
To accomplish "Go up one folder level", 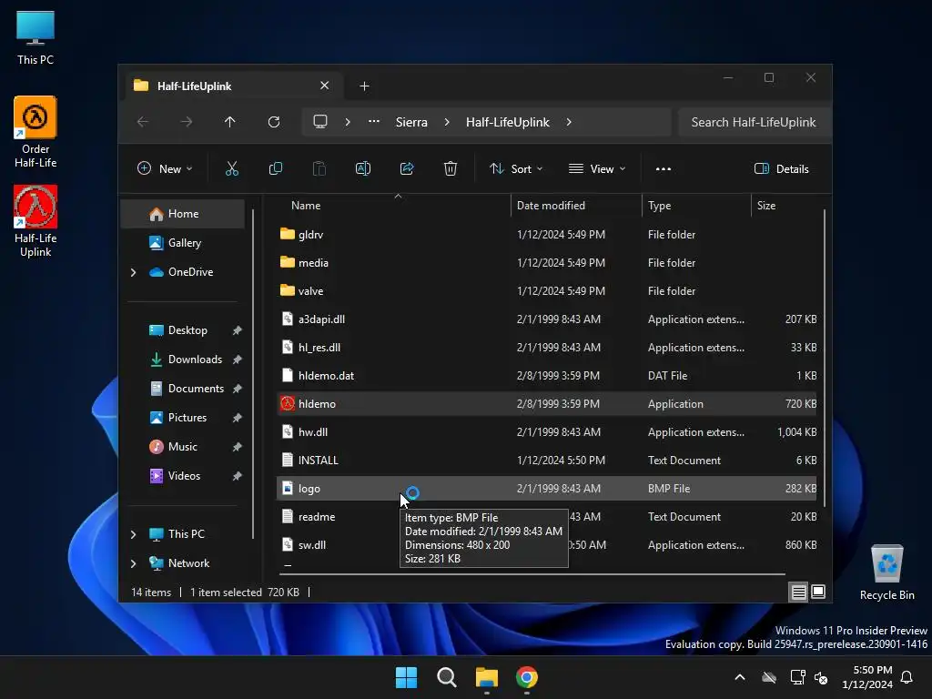I will (229, 122).
